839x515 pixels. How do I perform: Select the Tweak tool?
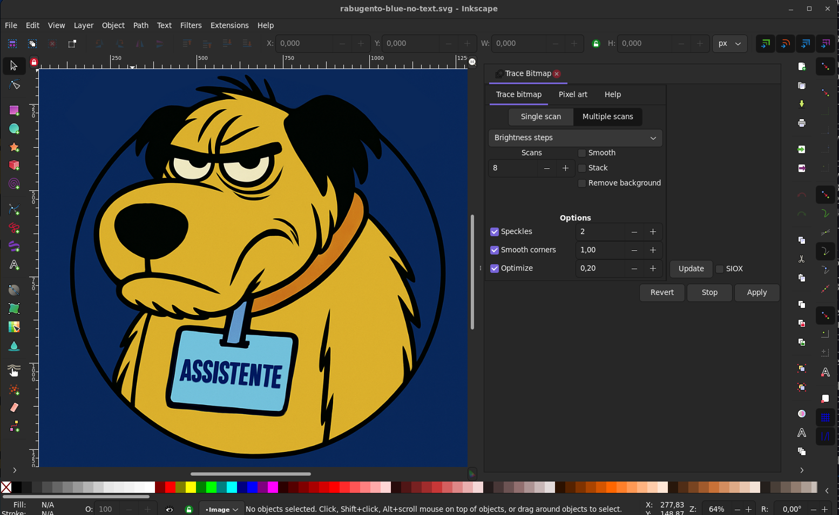coord(14,370)
